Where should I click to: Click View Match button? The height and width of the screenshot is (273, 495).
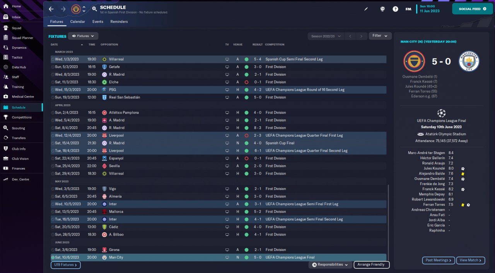click(471, 260)
